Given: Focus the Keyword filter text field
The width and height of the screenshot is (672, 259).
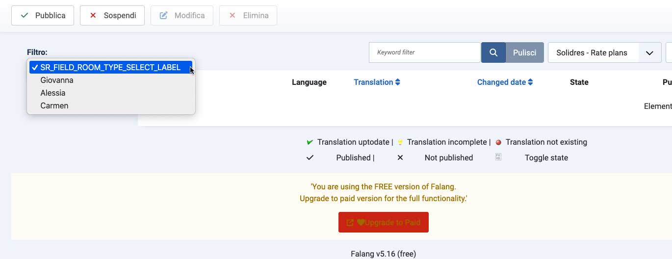Looking at the screenshot, I should click(424, 52).
